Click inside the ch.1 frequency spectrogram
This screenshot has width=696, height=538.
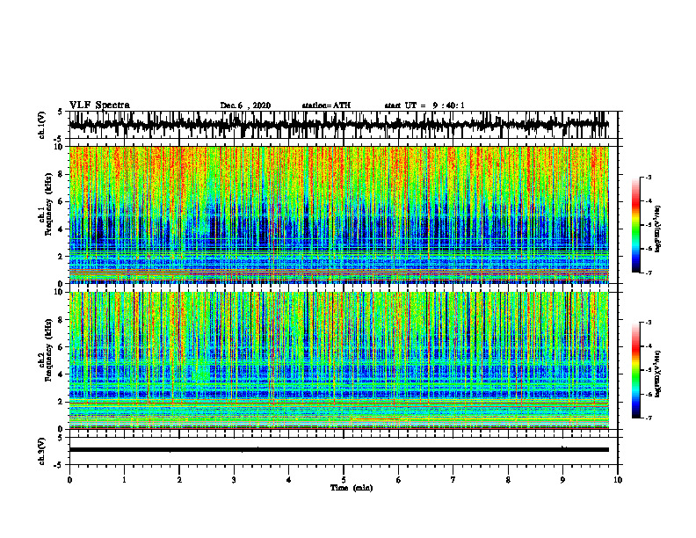click(x=339, y=214)
